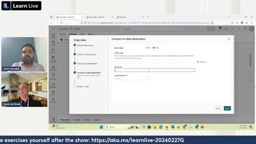Select the Files root folder option
The height and width of the screenshot is (144, 256).
pyautogui.click(x=156, y=48)
